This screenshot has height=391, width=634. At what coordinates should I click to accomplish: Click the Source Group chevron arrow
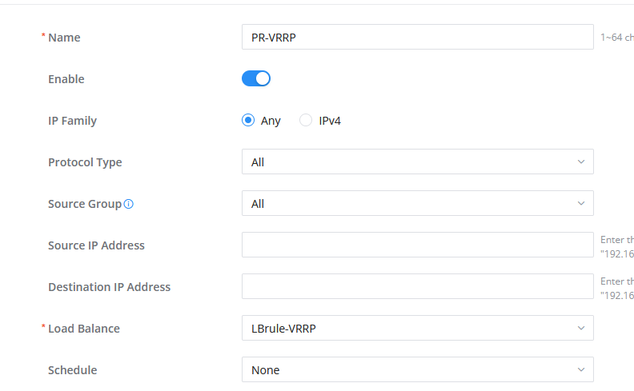[581, 204]
